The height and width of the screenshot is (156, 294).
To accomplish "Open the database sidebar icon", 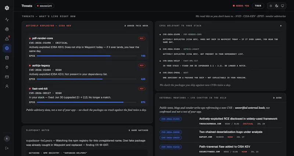I will pyautogui.click(x=7, y=58).
